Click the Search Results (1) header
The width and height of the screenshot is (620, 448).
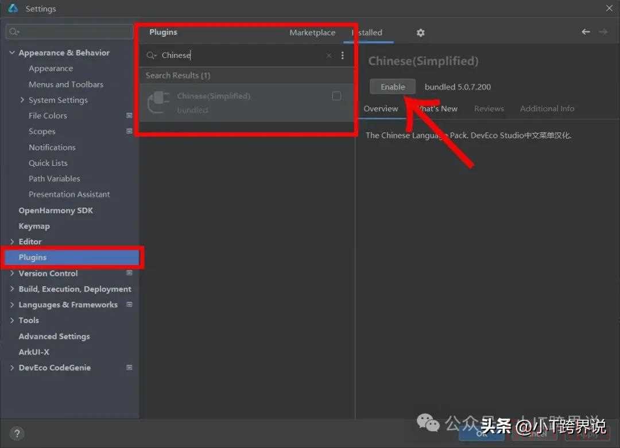click(x=178, y=76)
